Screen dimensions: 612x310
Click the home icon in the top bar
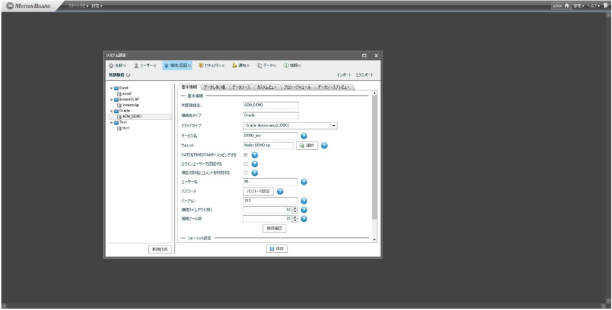567,5
